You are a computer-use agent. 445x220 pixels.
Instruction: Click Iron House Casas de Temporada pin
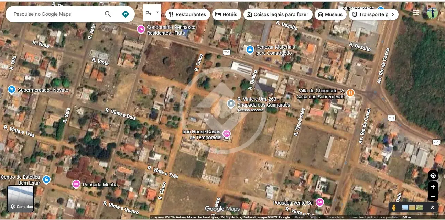[x=226, y=133]
